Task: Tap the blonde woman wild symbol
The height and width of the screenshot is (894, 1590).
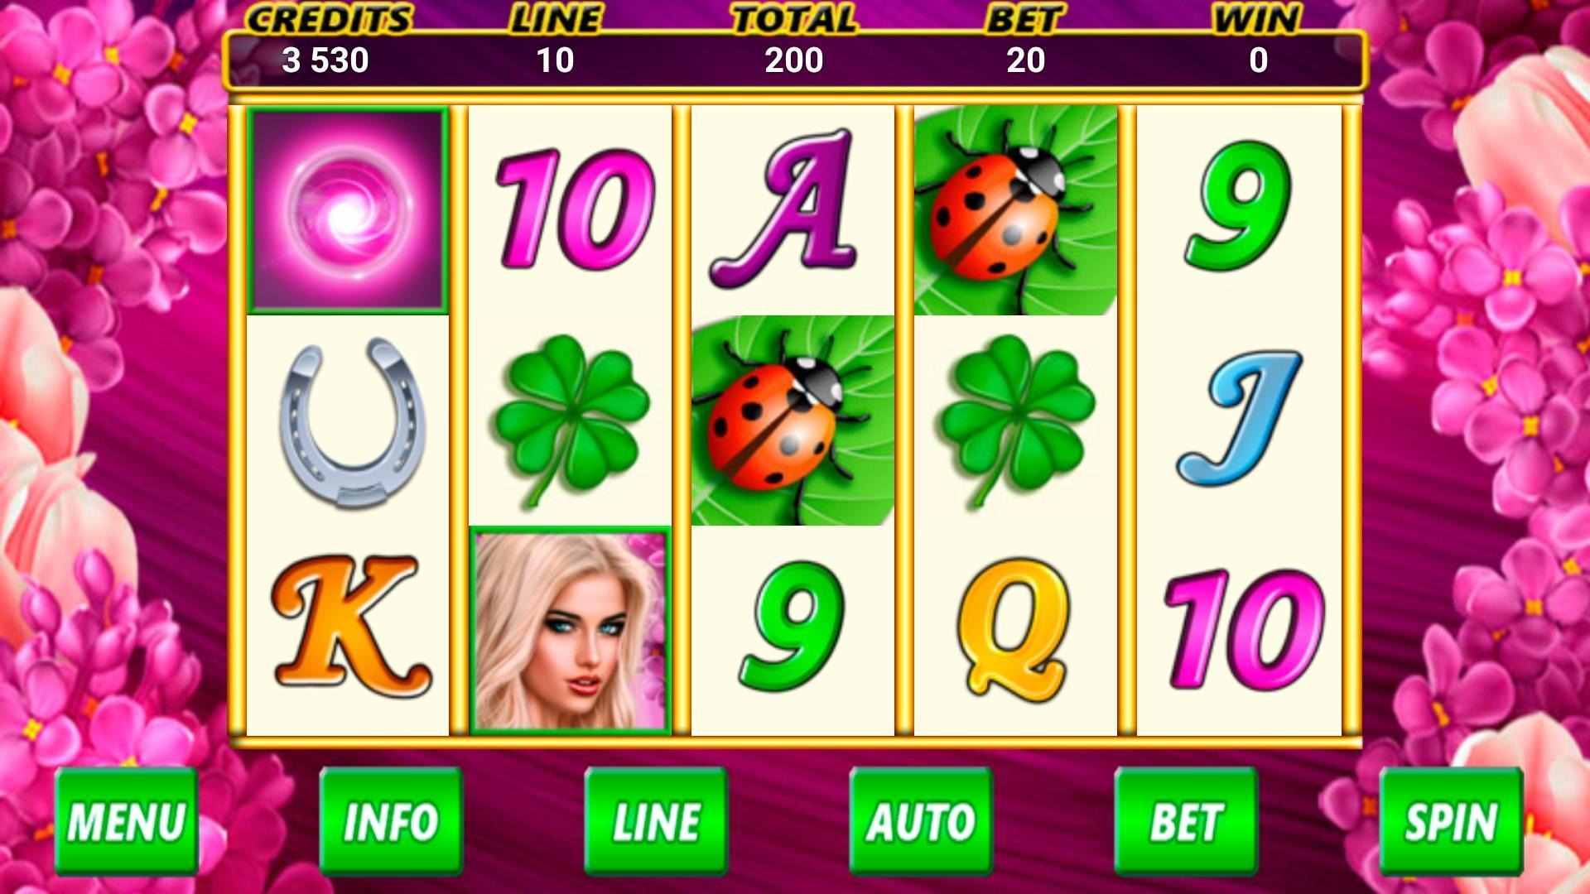Action: click(571, 631)
